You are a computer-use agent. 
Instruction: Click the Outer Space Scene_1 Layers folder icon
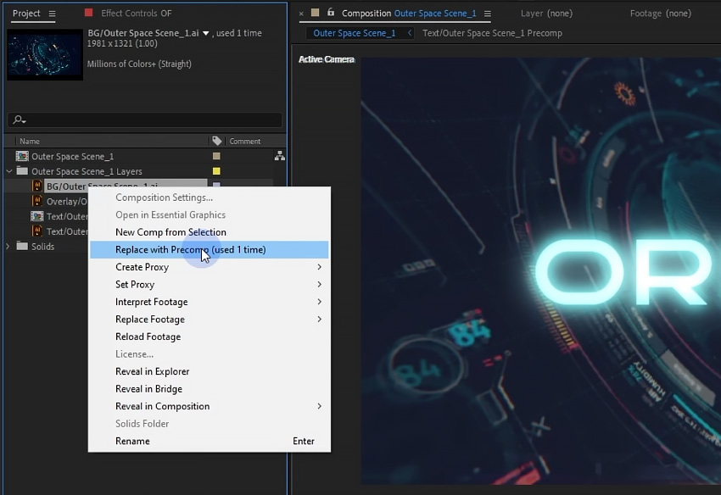click(22, 171)
